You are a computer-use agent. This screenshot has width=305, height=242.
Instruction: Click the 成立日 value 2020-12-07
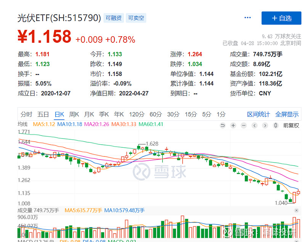(56, 94)
